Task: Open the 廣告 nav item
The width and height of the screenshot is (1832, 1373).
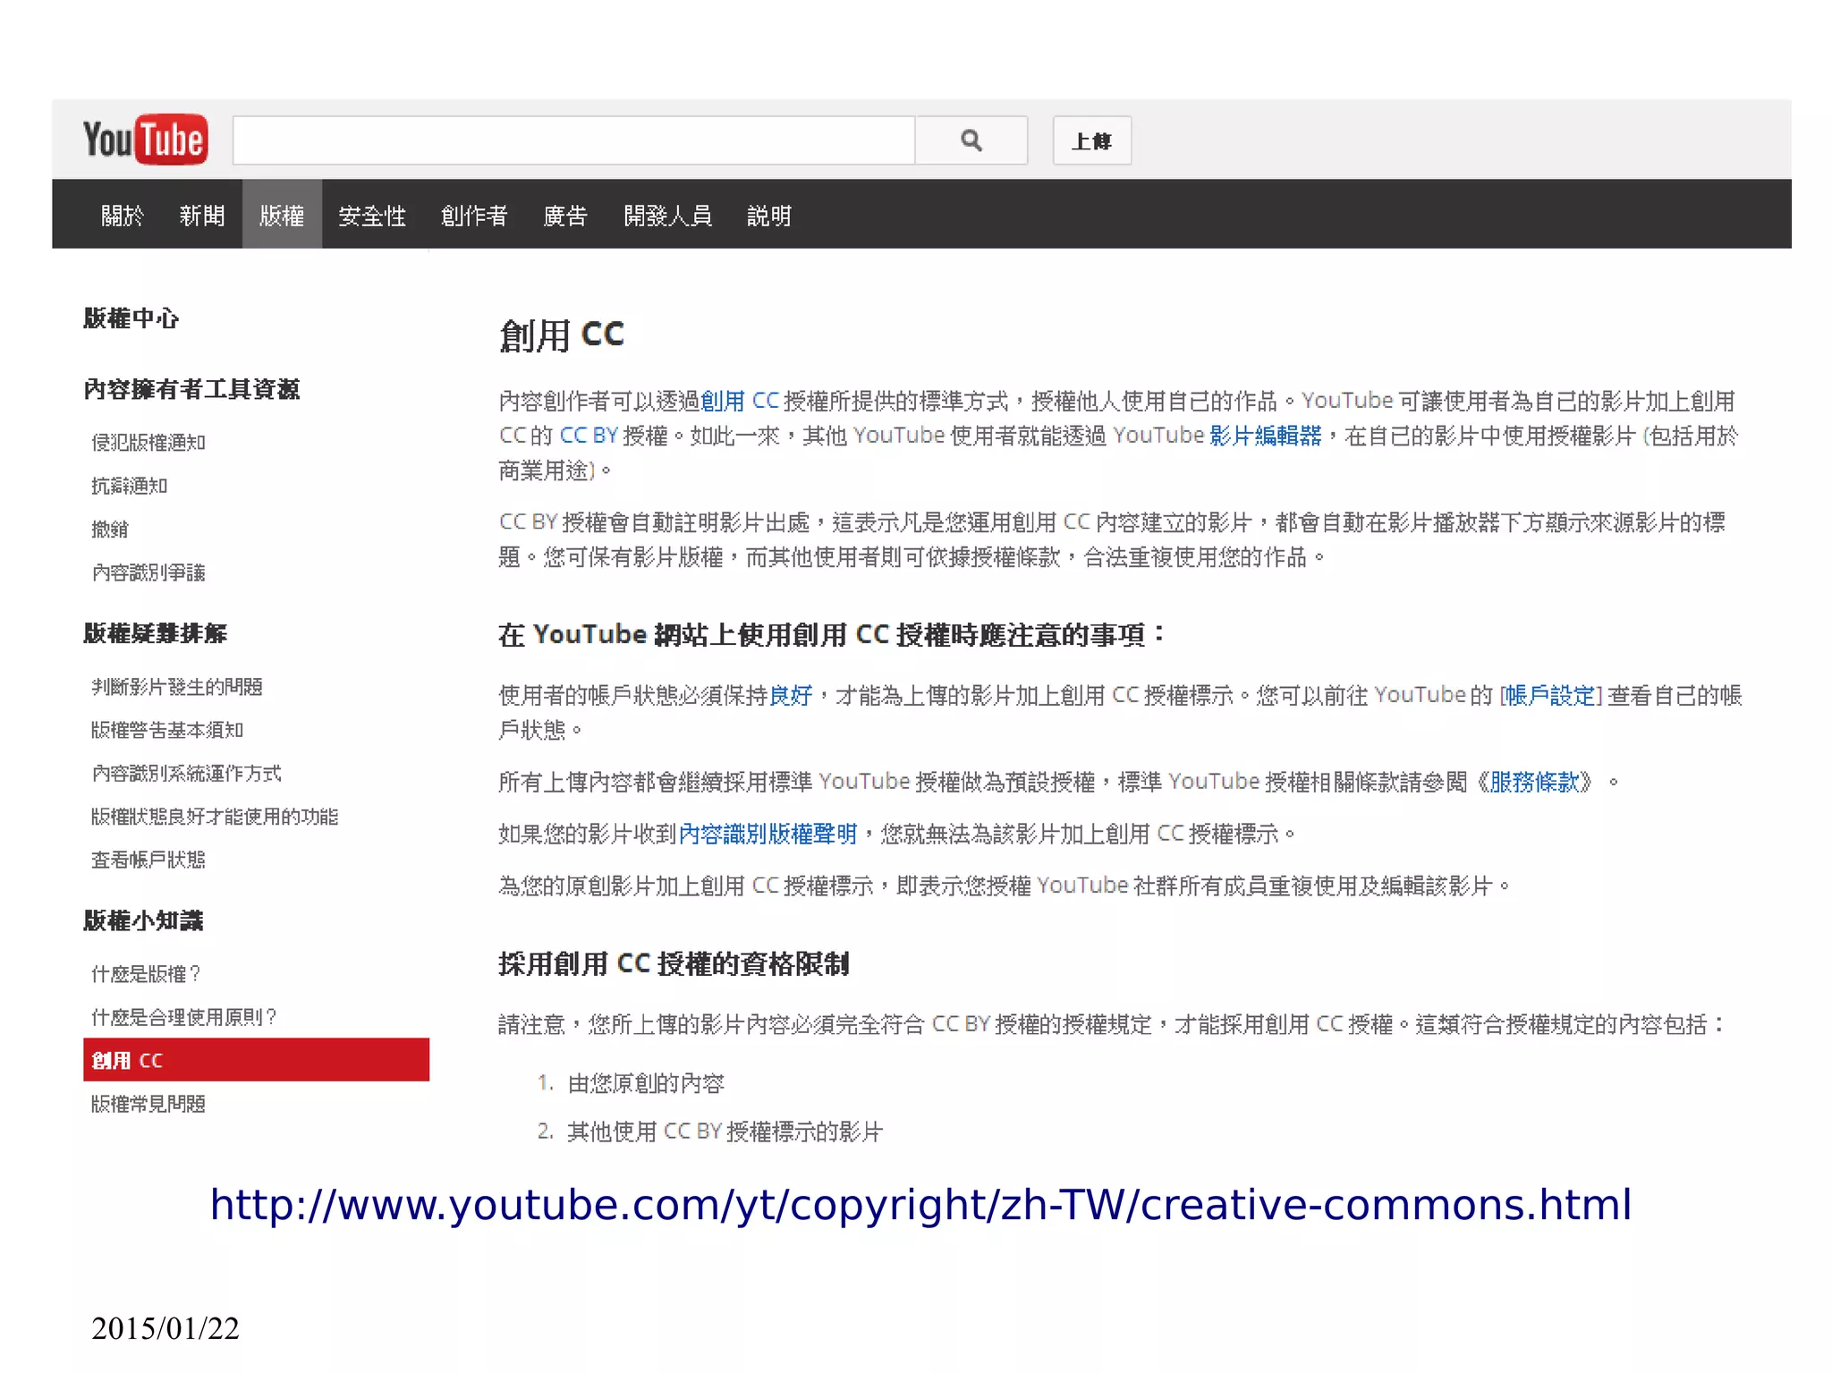Action: click(x=565, y=216)
